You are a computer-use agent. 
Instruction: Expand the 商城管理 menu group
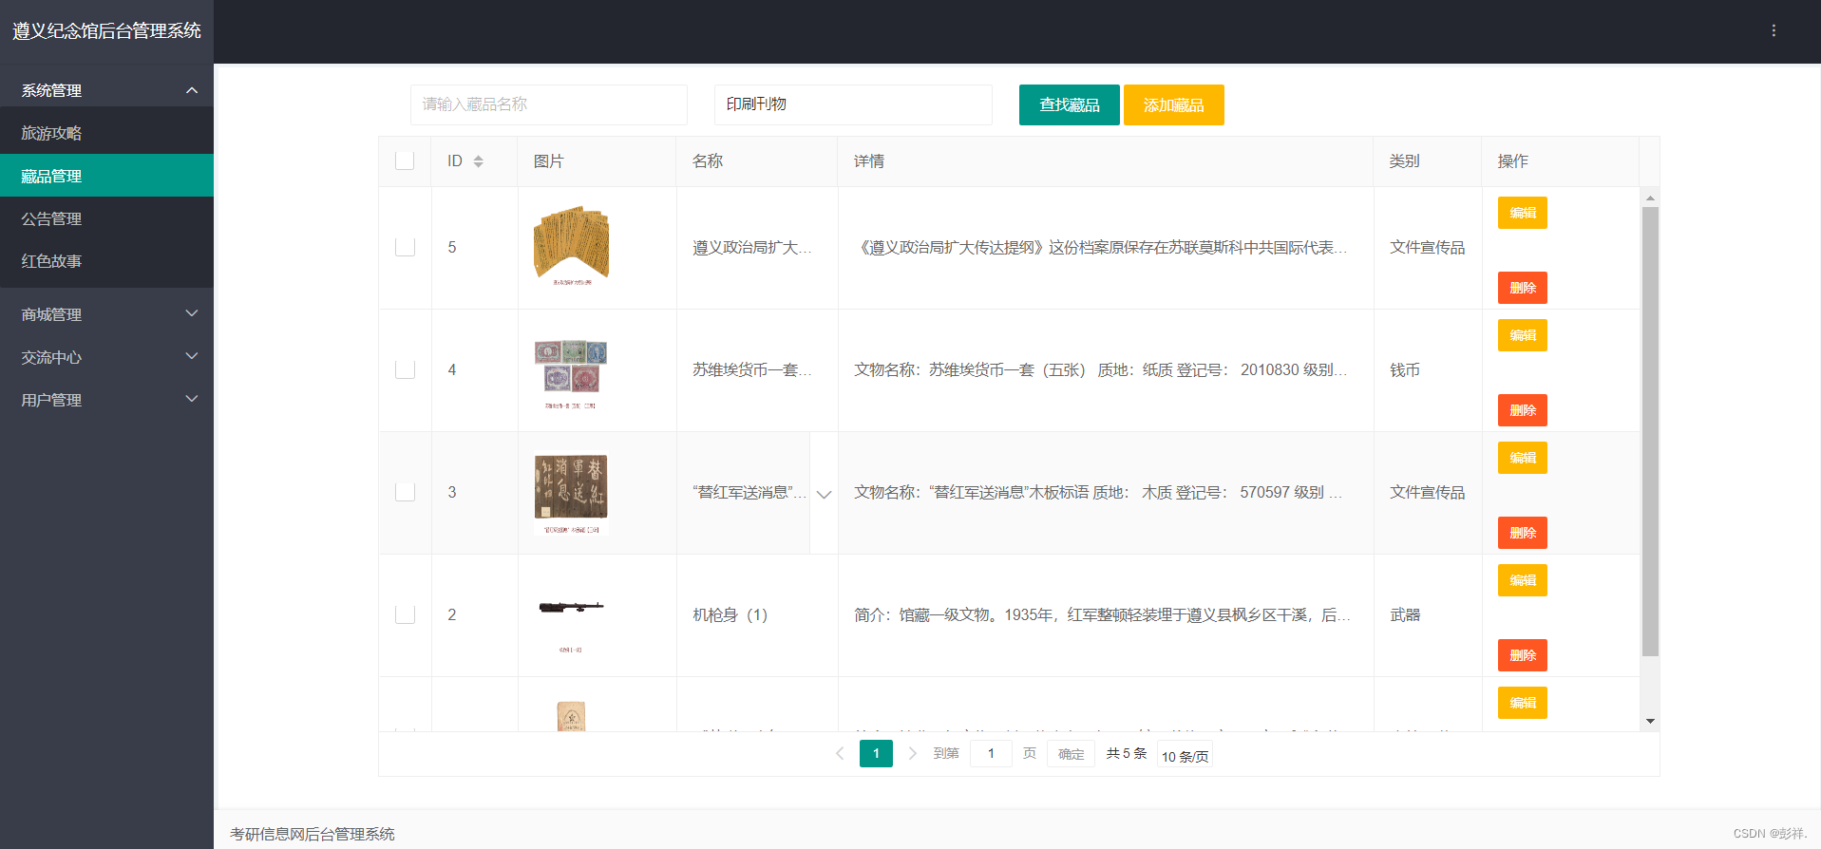pos(106,314)
